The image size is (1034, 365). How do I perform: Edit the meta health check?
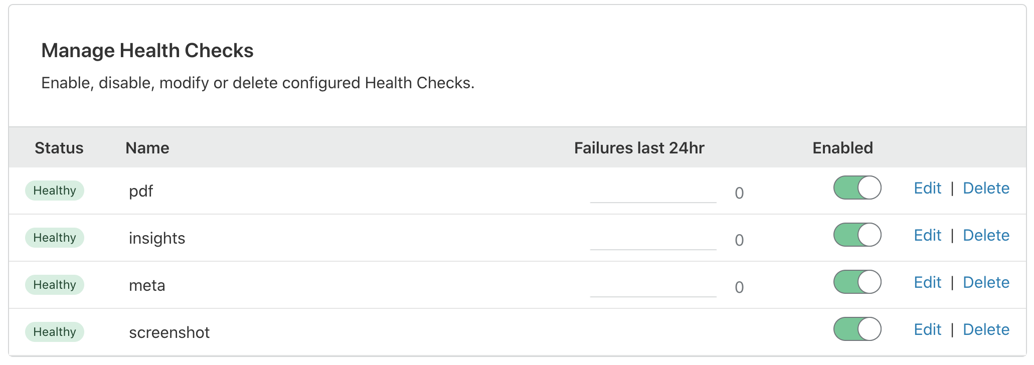(x=927, y=283)
